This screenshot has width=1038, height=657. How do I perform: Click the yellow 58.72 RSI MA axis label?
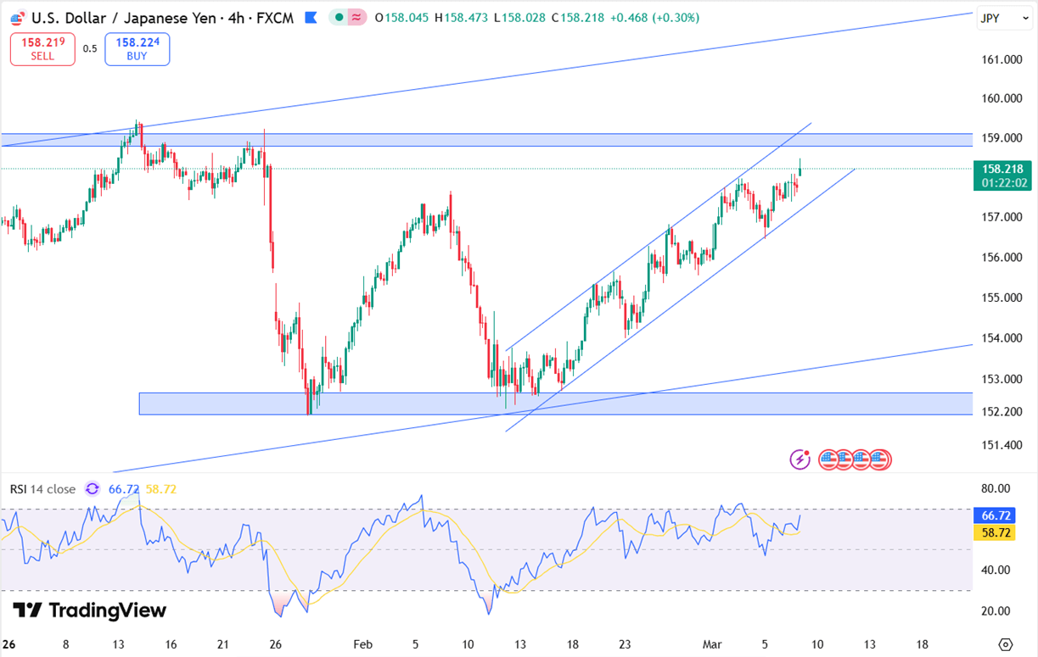coord(995,532)
